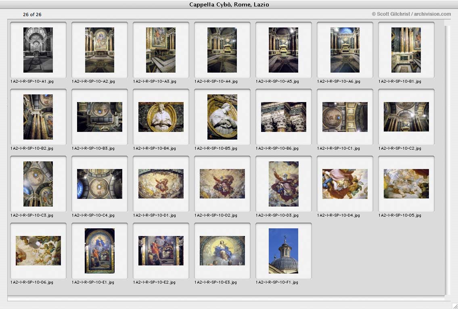Viewport: 458px width, 309px height.
Task: Click the "1A2-I-R-SP-10-A1.jpg" file name
Action: pos(32,81)
